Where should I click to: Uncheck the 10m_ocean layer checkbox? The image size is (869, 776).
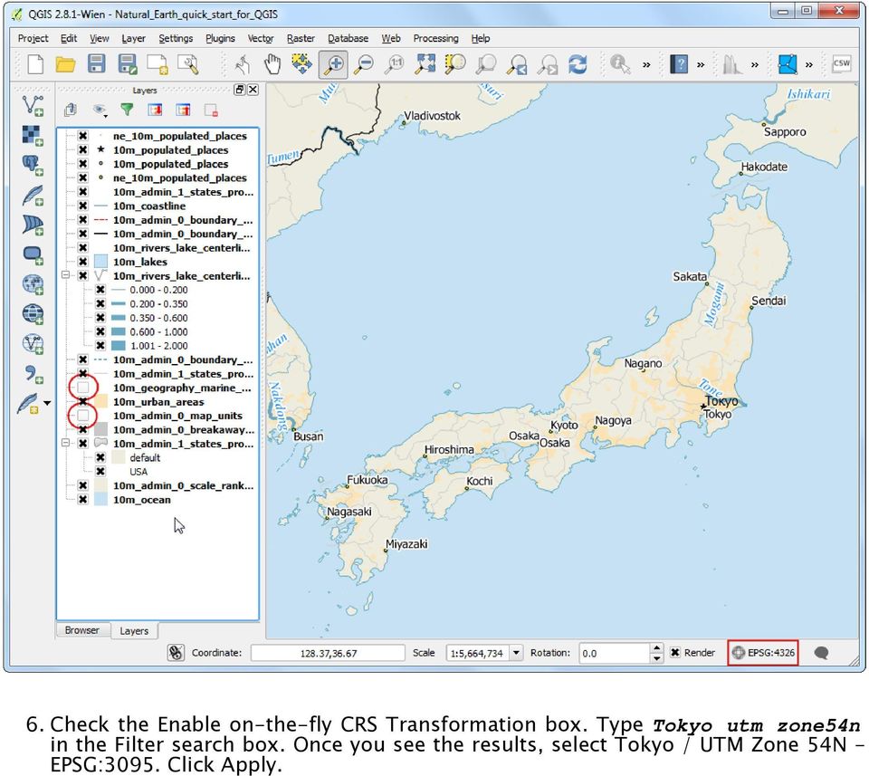click(x=82, y=500)
